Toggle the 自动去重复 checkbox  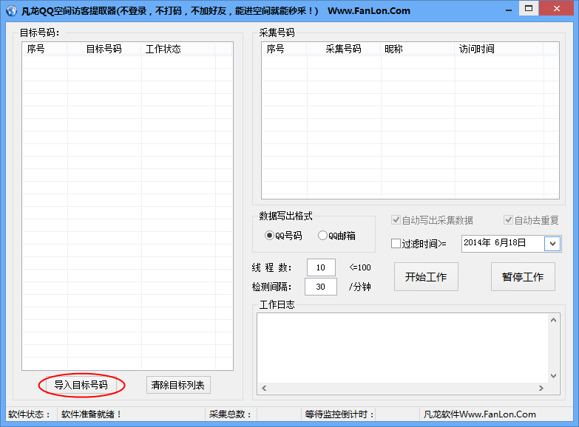[x=508, y=220]
